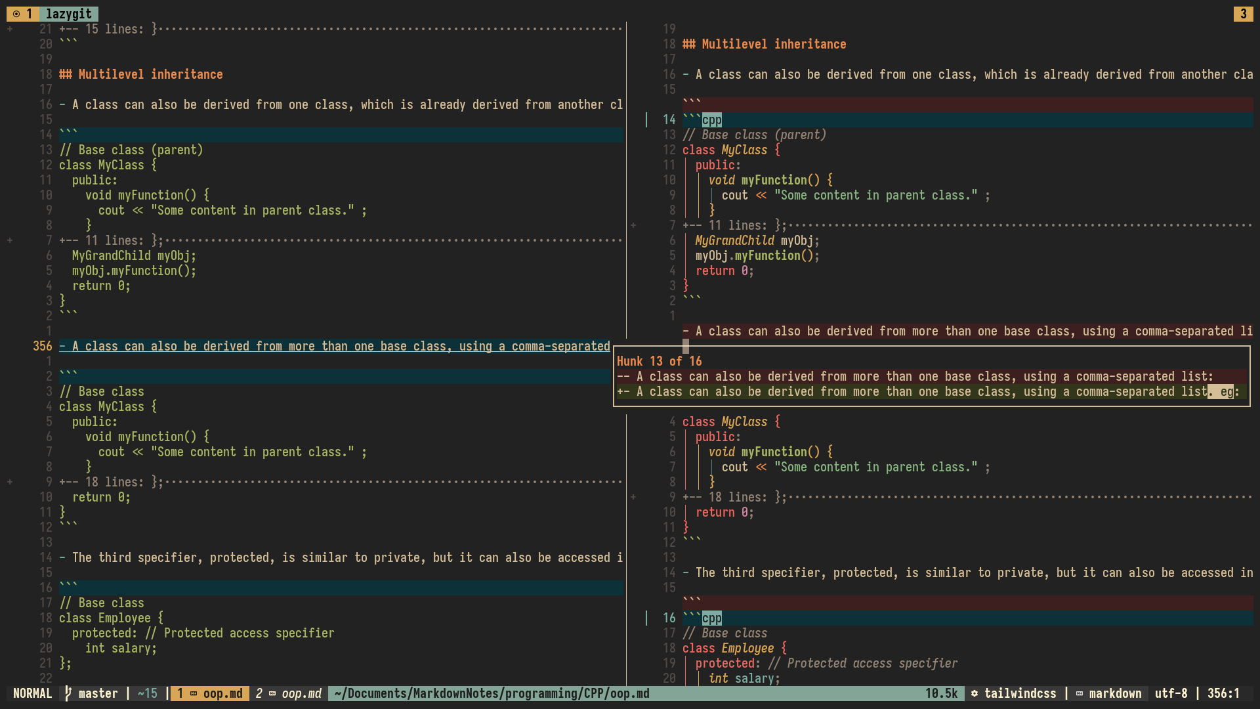
Task: Click 'The third specifier, protected' line in right pane
Action: (968, 572)
